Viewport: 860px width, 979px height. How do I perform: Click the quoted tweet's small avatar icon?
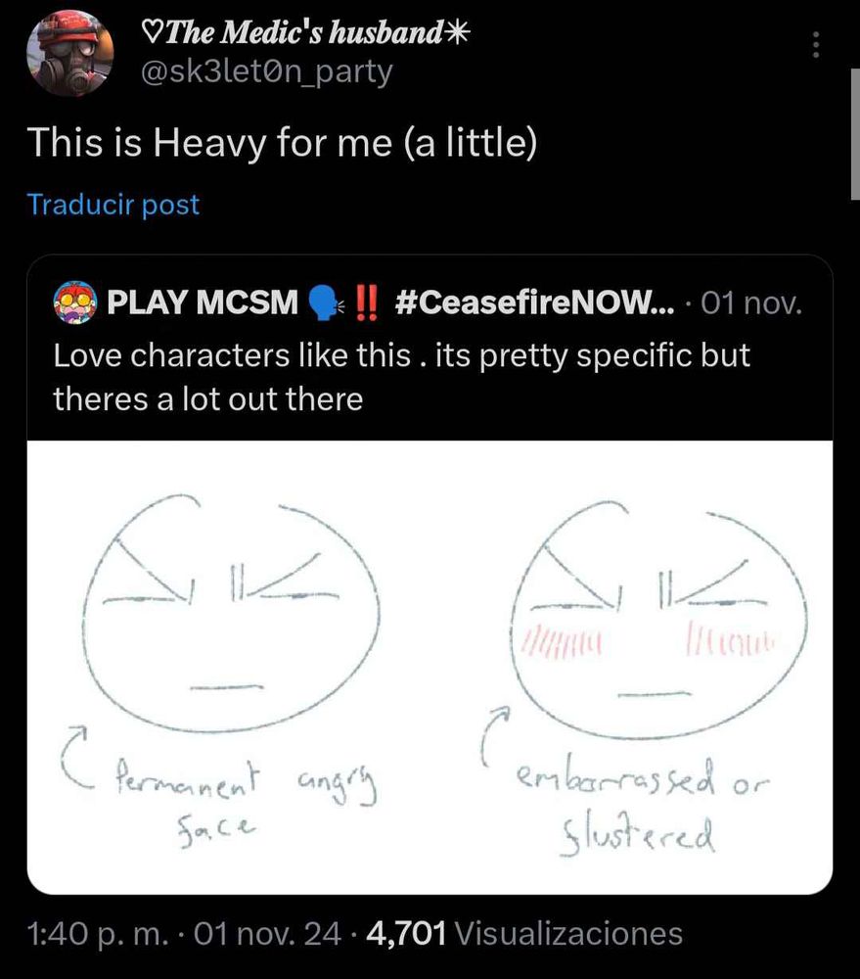(73, 302)
